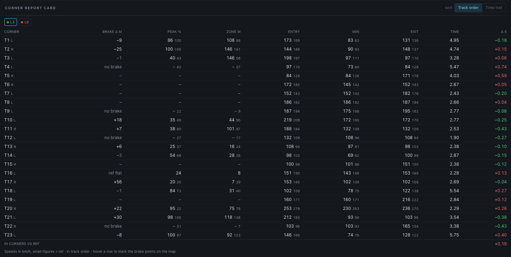This screenshot has width=511, height=257.
Task: Toggle the L6 lap chip
Action: coord(25,22)
